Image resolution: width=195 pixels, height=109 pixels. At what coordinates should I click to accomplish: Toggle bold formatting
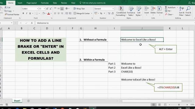(x=23, y=13)
